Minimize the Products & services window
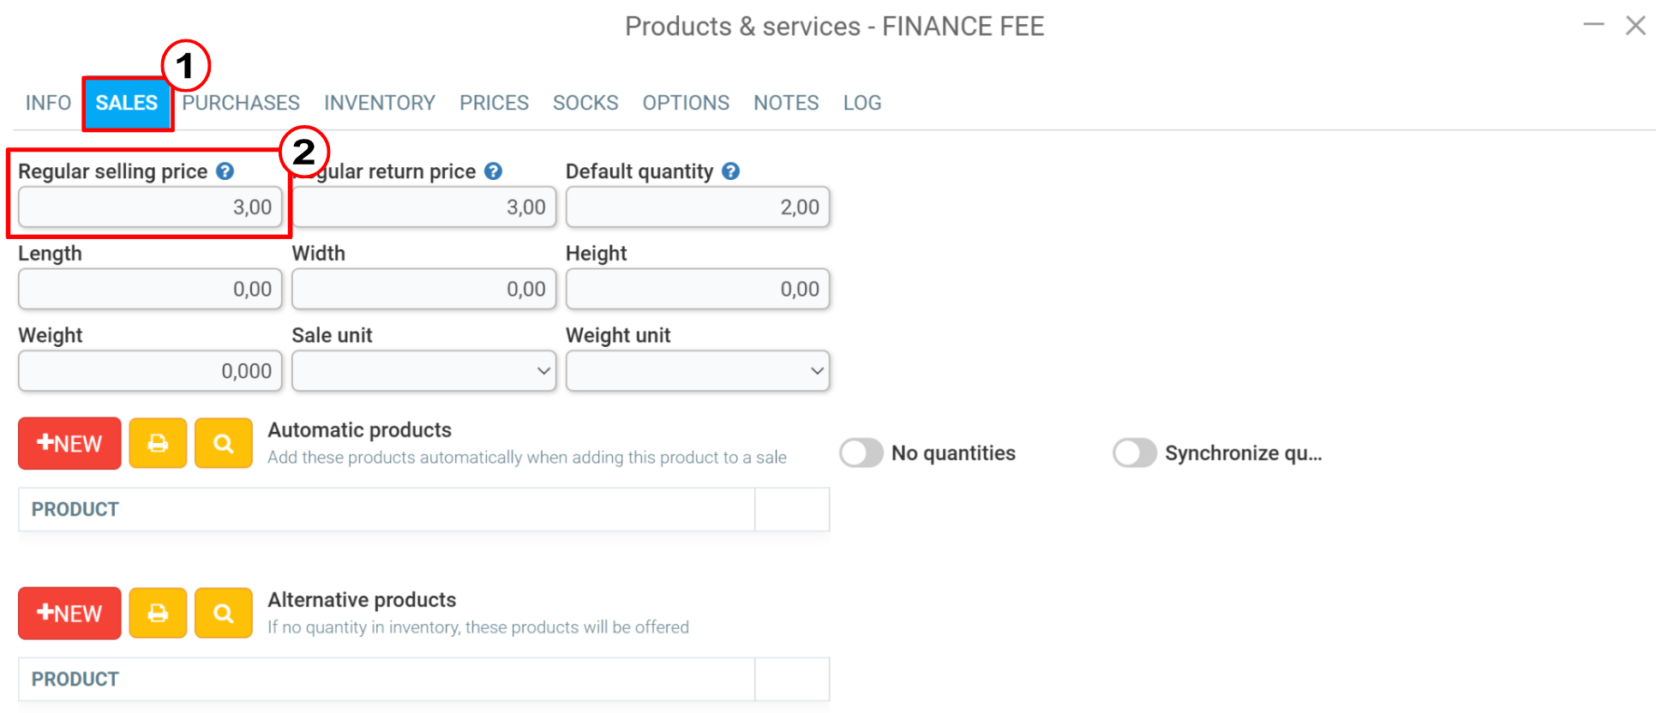This screenshot has height=713, width=1656. tap(1593, 25)
